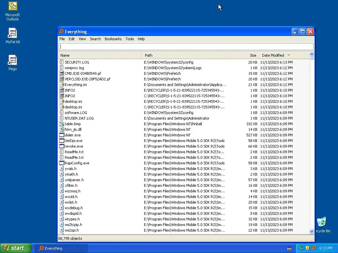Click the 527 KB size of dialer.exe
This screenshot has width=338, height=253.
click(x=252, y=135)
